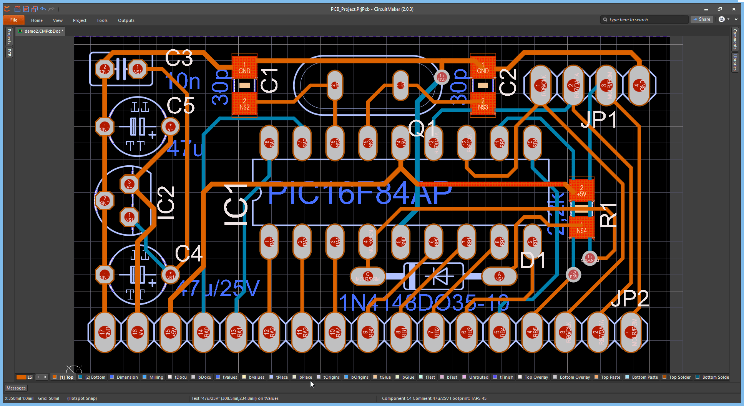The width and height of the screenshot is (744, 406).
Task: Open the Libraries panel on the right
Action: (735, 63)
